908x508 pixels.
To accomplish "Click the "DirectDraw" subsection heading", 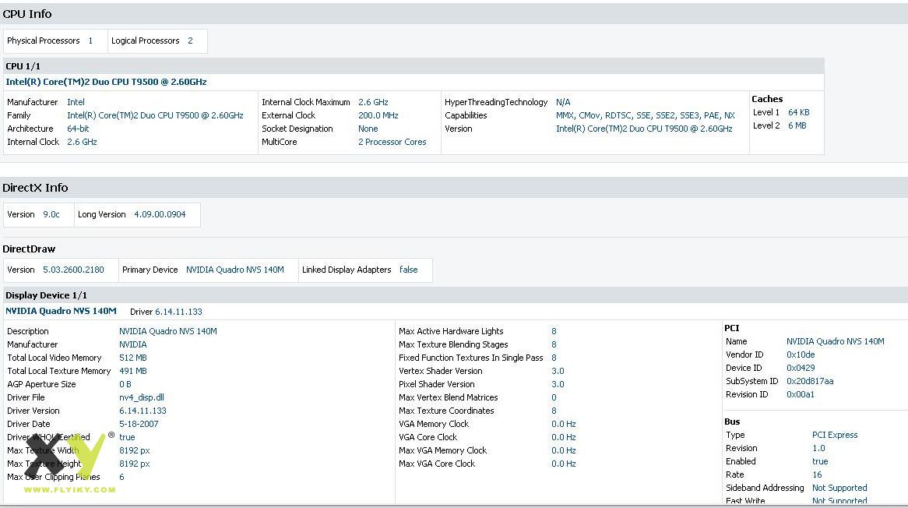I will click(x=29, y=249).
